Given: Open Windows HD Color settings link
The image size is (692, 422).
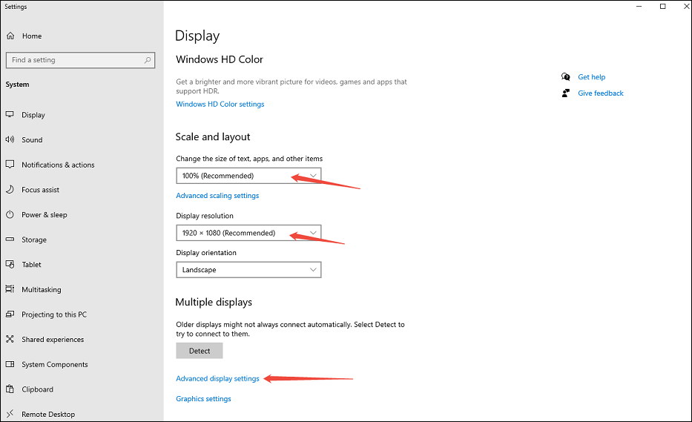Looking at the screenshot, I should (220, 104).
